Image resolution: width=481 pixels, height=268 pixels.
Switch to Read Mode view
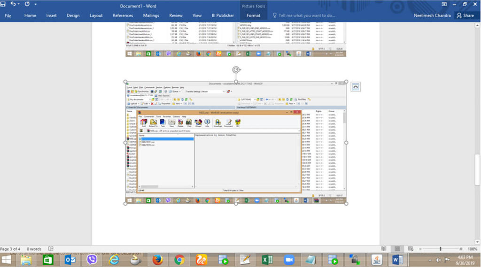tap(384, 249)
